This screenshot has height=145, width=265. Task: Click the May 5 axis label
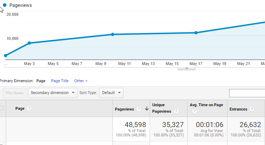(53, 64)
